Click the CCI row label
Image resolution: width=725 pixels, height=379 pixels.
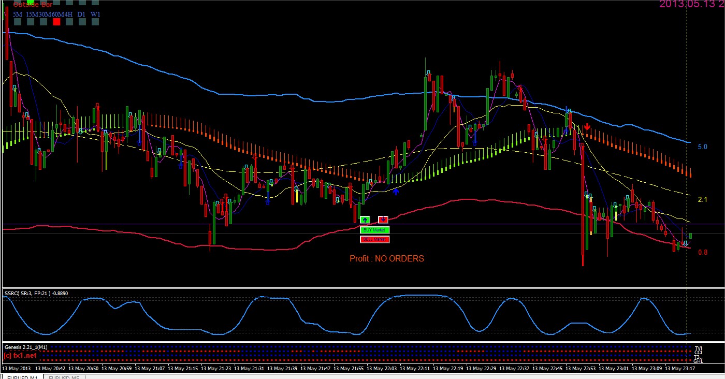[698, 353]
